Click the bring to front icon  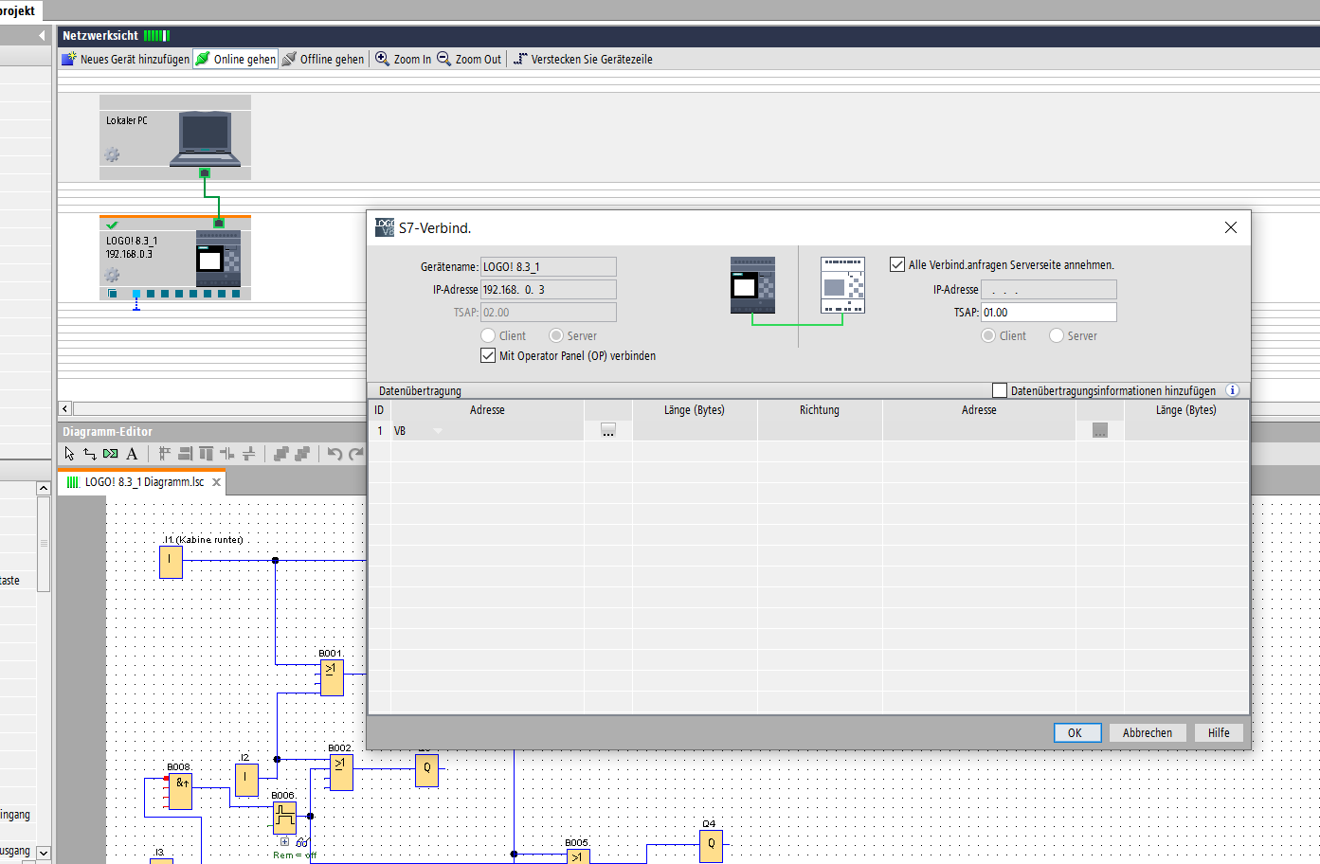[281, 454]
